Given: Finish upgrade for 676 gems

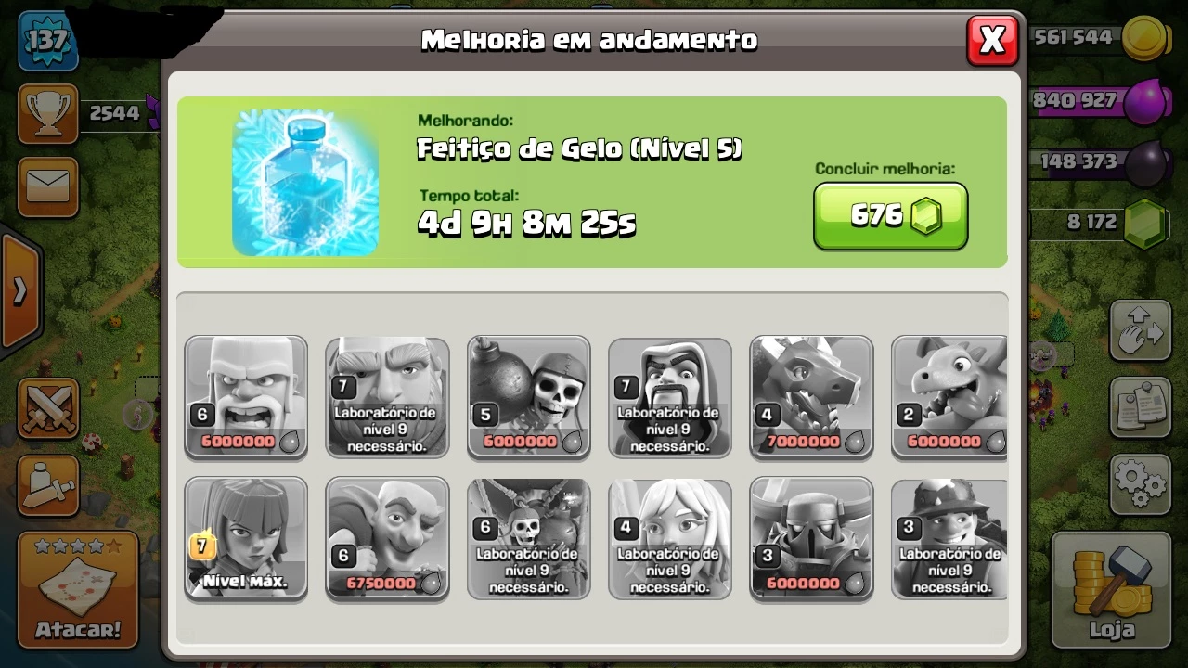Looking at the screenshot, I should tap(891, 216).
